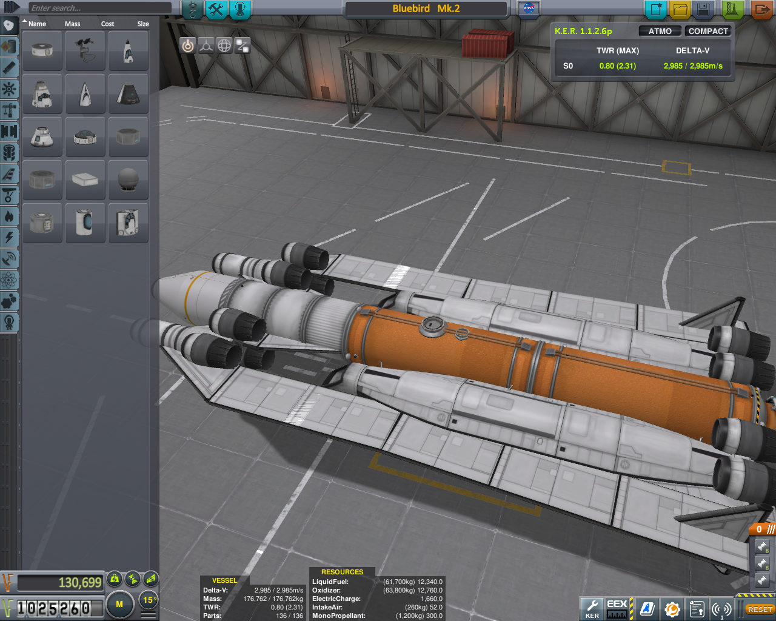Image resolution: width=776 pixels, height=621 pixels.
Task: Create a new craft with New button
Action: (x=655, y=10)
